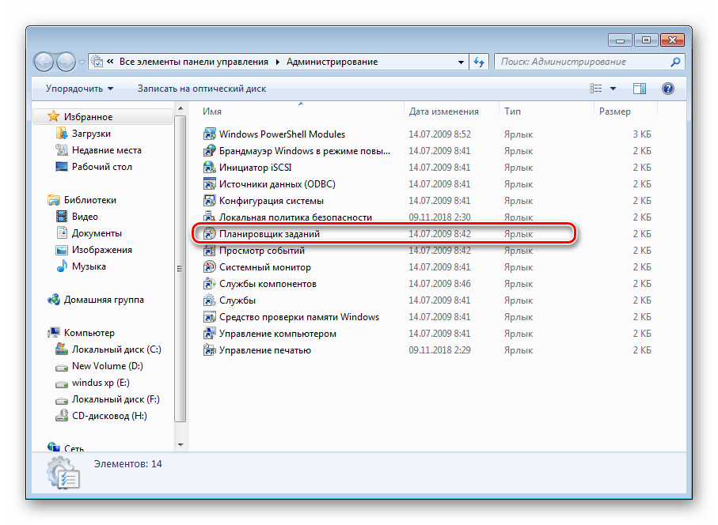Open the Документы library
718x525 pixels.
(x=97, y=233)
